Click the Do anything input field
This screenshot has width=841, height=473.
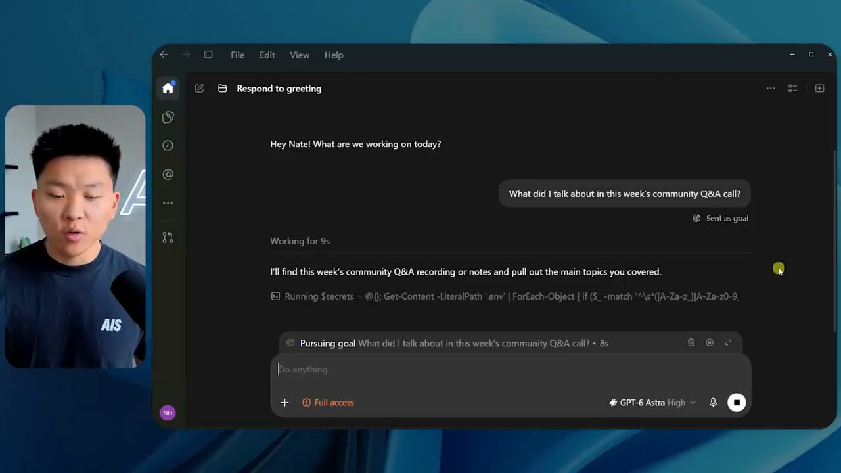click(511, 369)
